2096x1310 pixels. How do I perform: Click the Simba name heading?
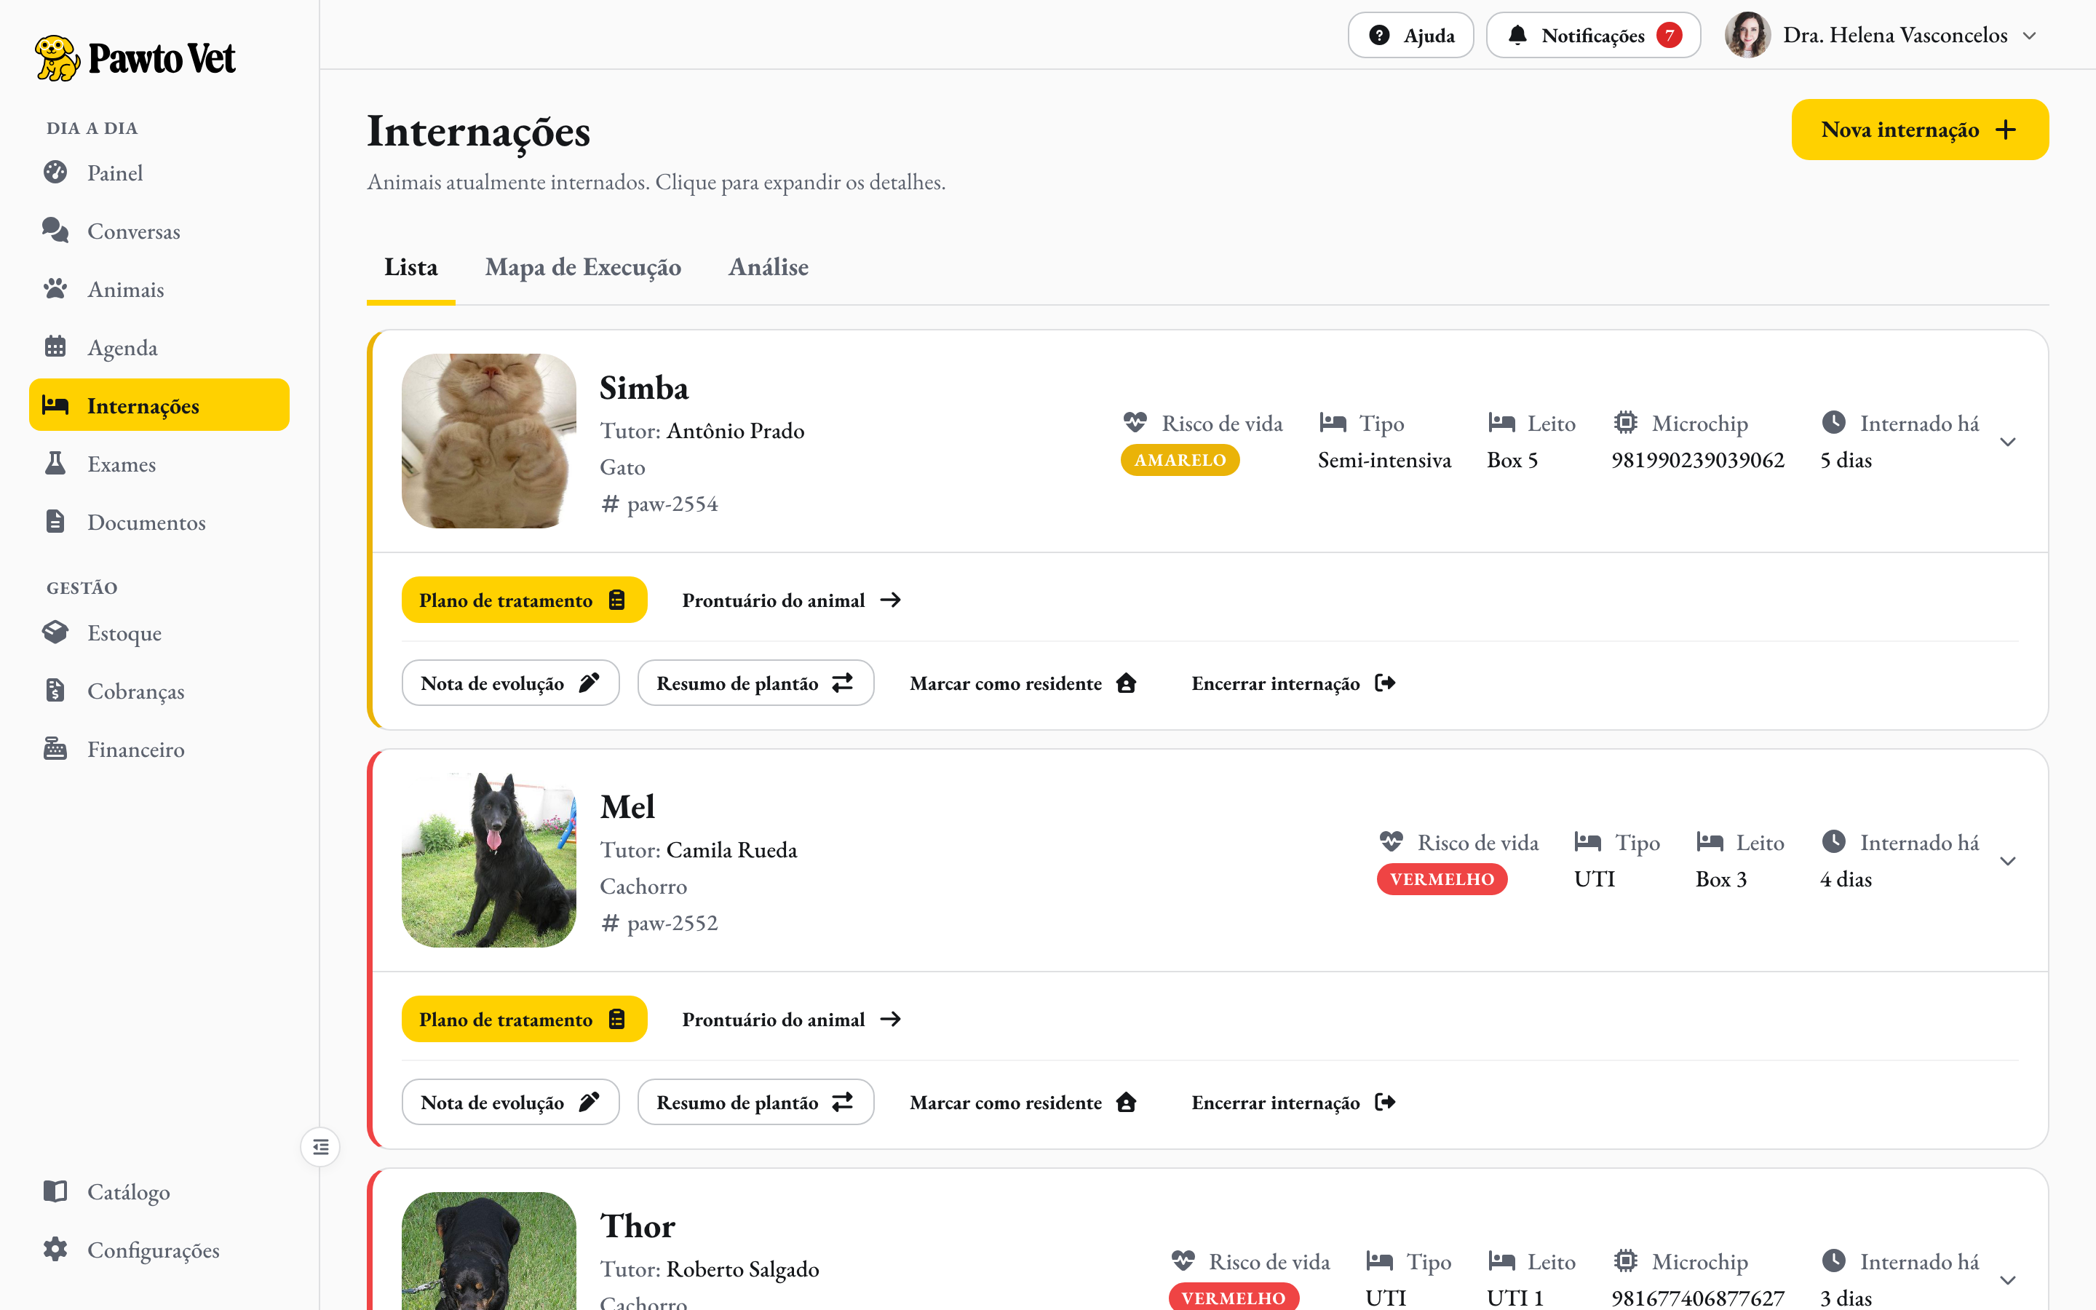tap(643, 388)
